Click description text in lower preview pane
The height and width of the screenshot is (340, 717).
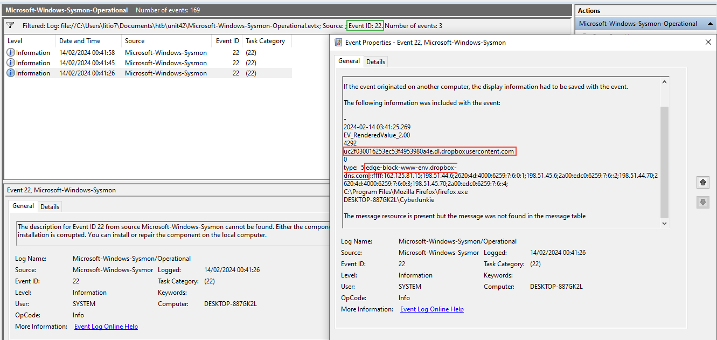coord(173,231)
